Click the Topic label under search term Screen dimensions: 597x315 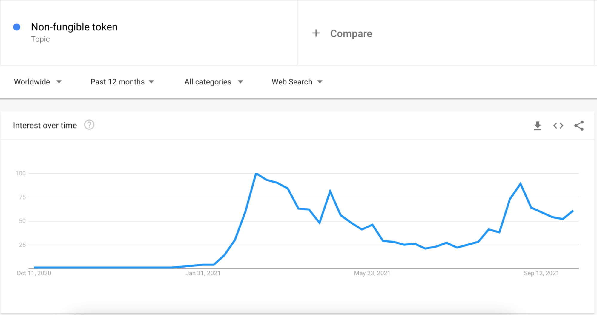pyautogui.click(x=40, y=39)
